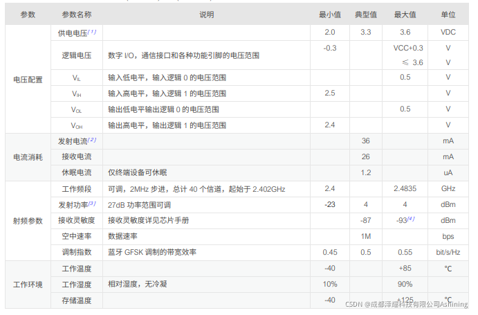Select the 27dB 功率范围可调 description
Screen dimensions: 478x315
point(139,205)
